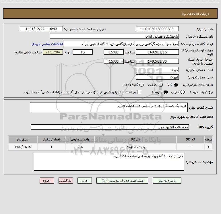The height and width of the screenshot is (214, 221).
Task: Open اطلاعات تماس خریدار link
Action: tap(47, 44)
